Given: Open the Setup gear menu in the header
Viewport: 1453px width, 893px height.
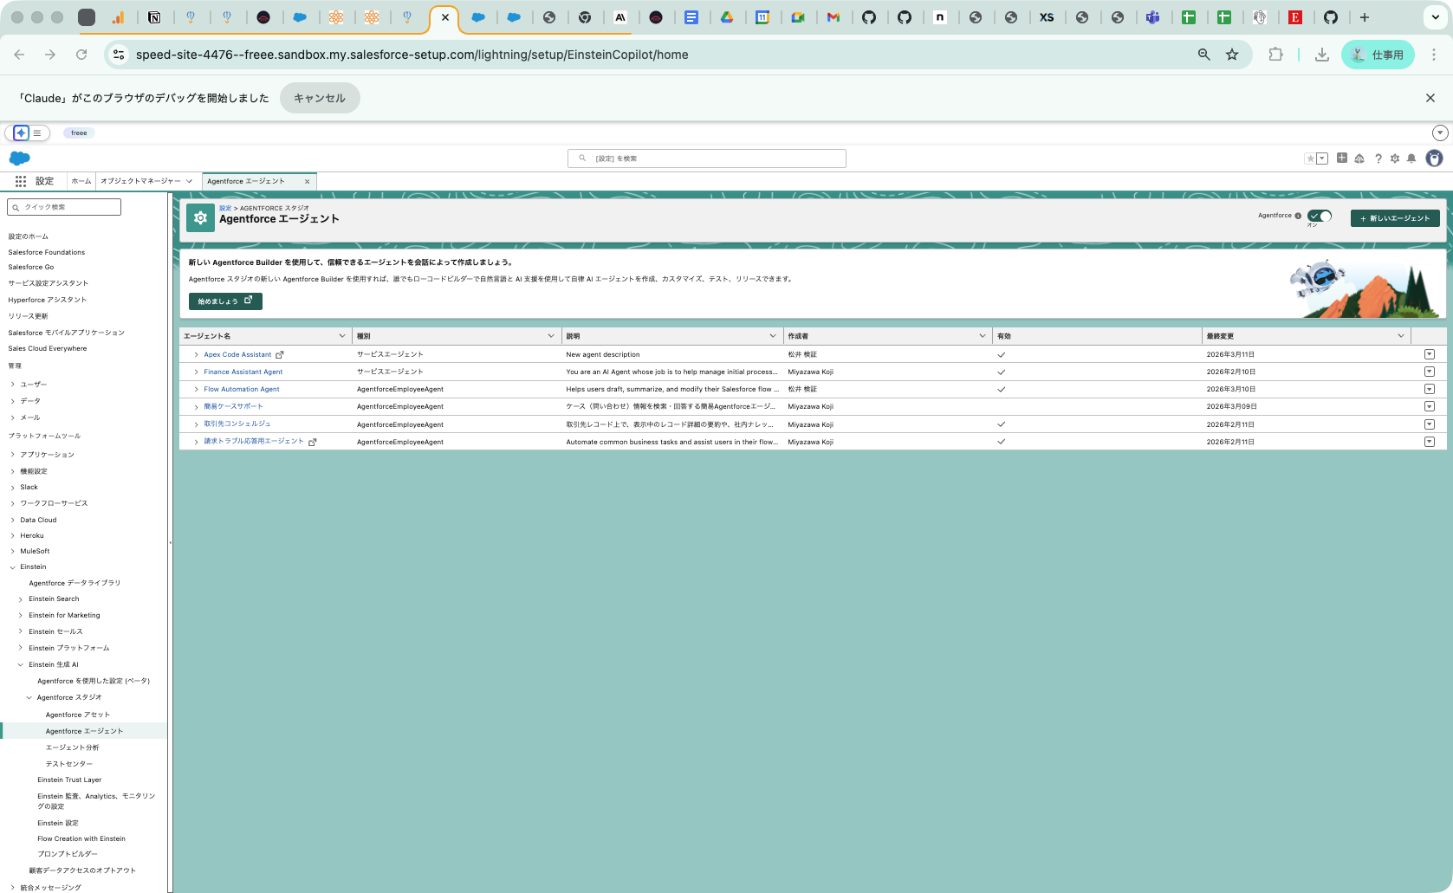Looking at the screenshot, I should pyautogui.click(x=1395, y=159).
